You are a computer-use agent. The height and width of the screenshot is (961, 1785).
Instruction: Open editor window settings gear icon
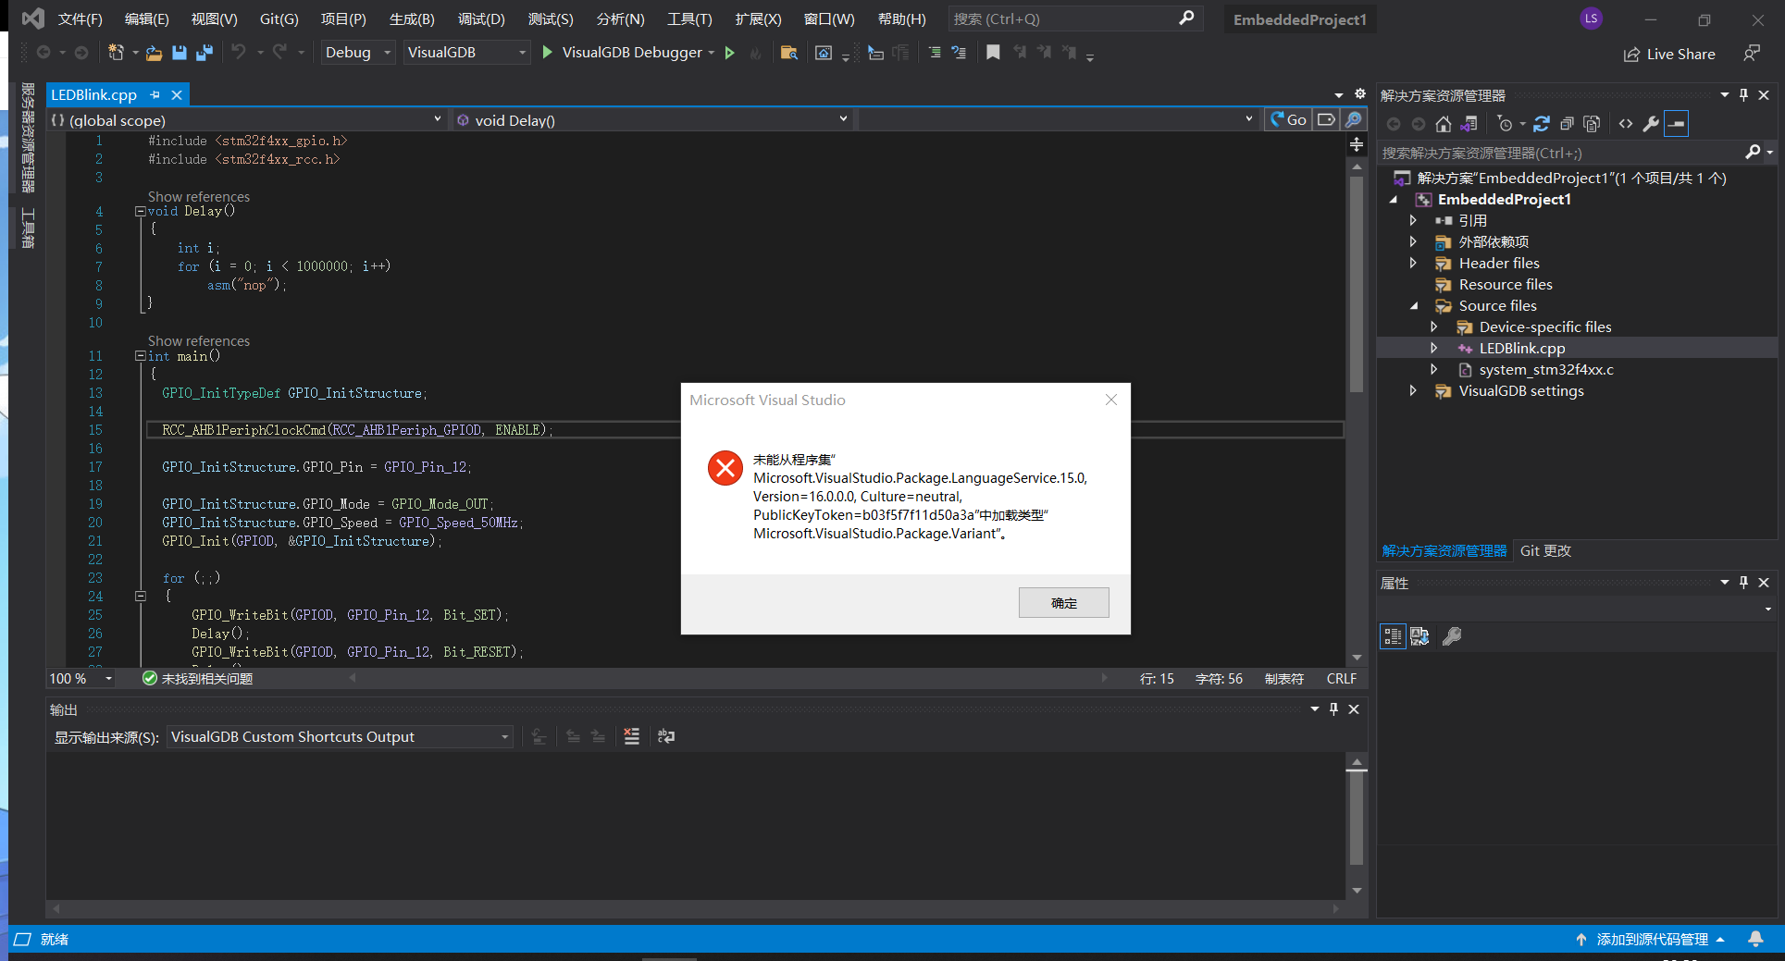pos(1360,94)
